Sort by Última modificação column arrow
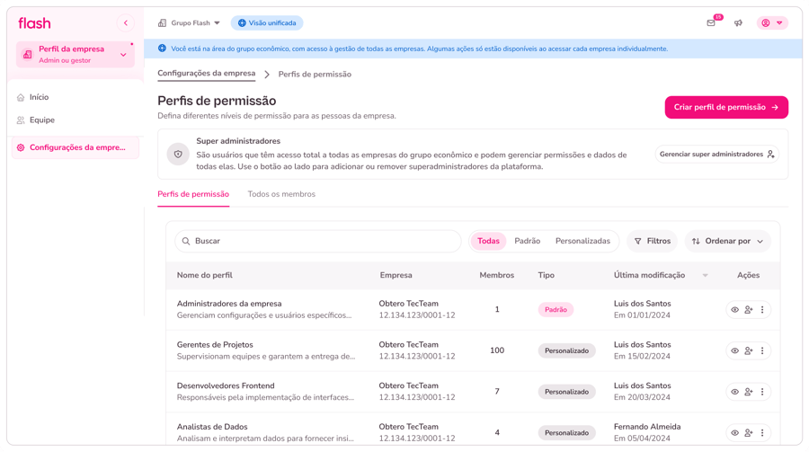809x452 pixels. point(706,276)
